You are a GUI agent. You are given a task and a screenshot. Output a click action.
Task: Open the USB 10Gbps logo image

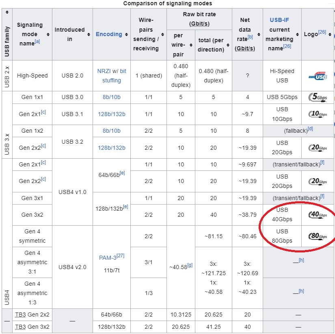pos(318,114)
